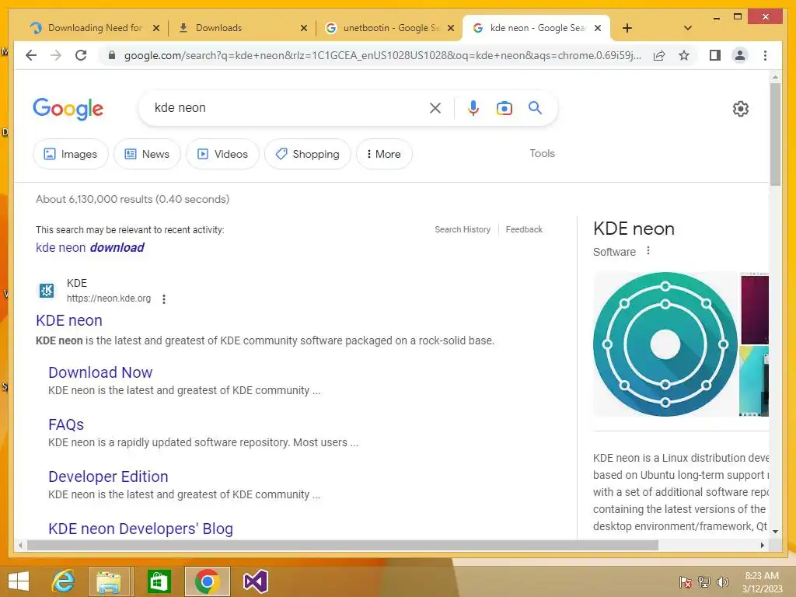Open File Explorer from the taskbar
The height and width of the screenshot is (597, 796).
click(x=109, y=581)
